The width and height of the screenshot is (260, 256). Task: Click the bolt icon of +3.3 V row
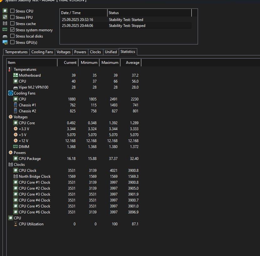[x=16, y=129]
